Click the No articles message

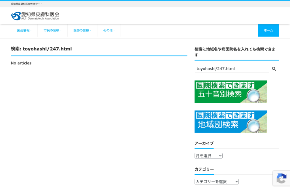click(x=21, y=63)
